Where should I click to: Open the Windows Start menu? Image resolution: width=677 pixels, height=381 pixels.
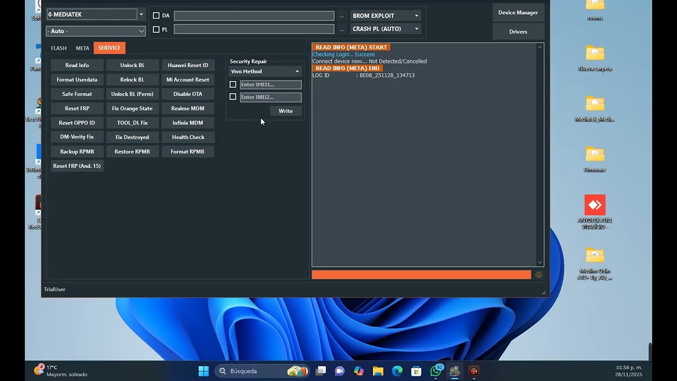tap(204, 371)
